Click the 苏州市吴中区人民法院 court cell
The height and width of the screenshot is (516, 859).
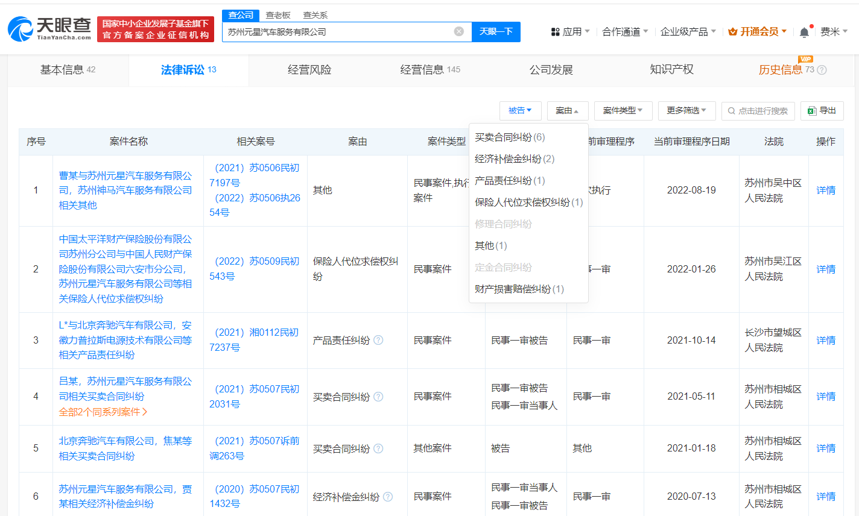(x=773, y=190)
